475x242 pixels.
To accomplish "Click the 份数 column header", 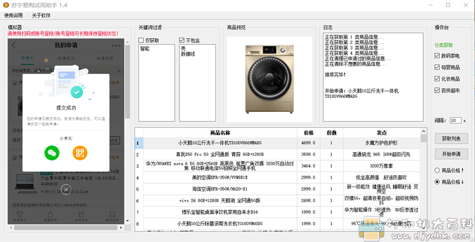I will point(331,133).
